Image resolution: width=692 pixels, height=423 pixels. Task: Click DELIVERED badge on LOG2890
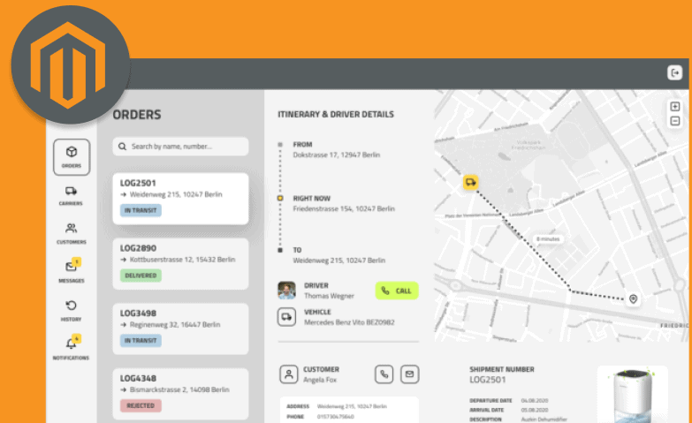141,276
